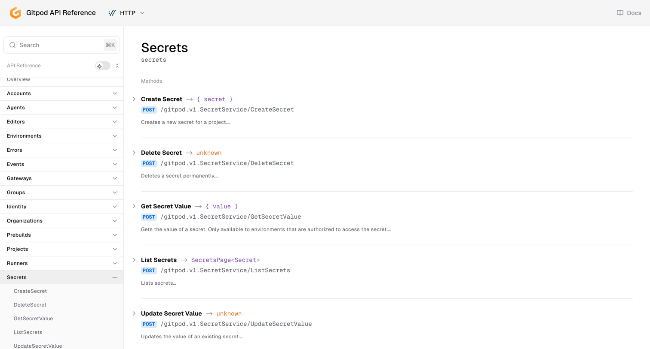The width and height of the screenshot is (650, 349).
Task: Click the Gitpod API Reference title
Action: point(61,13)
